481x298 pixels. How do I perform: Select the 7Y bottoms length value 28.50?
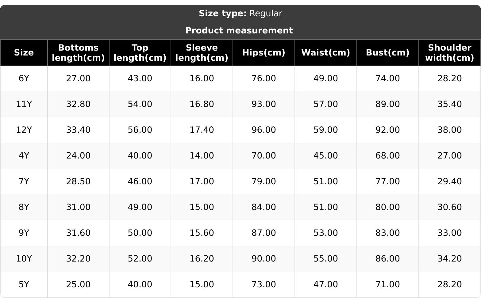pyautogui.click(x=78, y=181)
